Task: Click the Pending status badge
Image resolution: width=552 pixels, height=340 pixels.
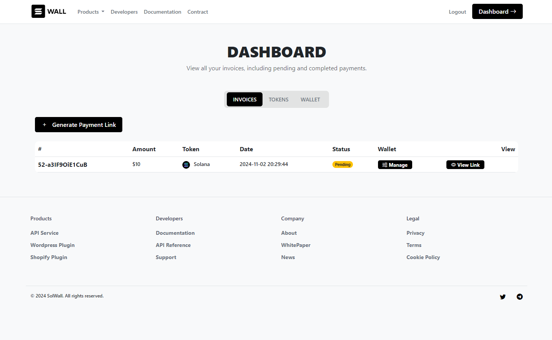Action: (x=343, y=164)
